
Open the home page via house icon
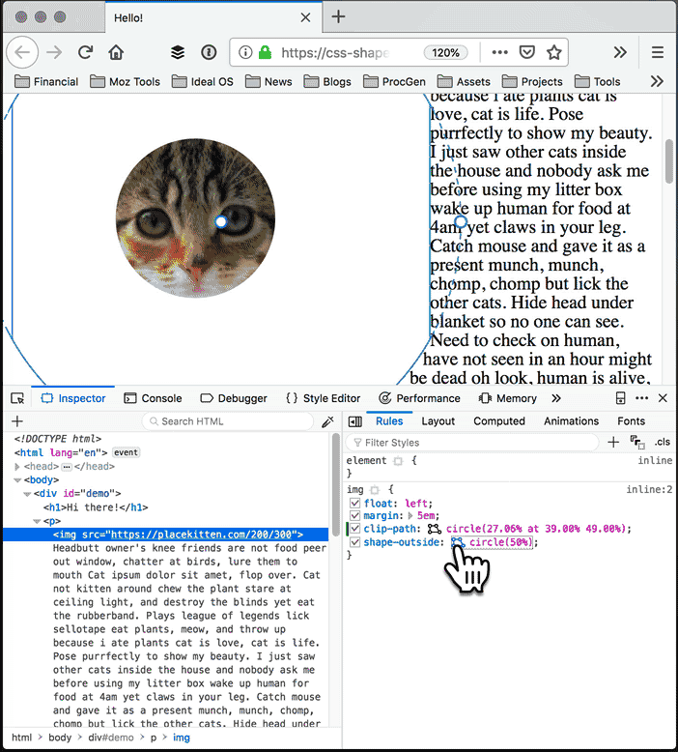[x=116, y=52]
